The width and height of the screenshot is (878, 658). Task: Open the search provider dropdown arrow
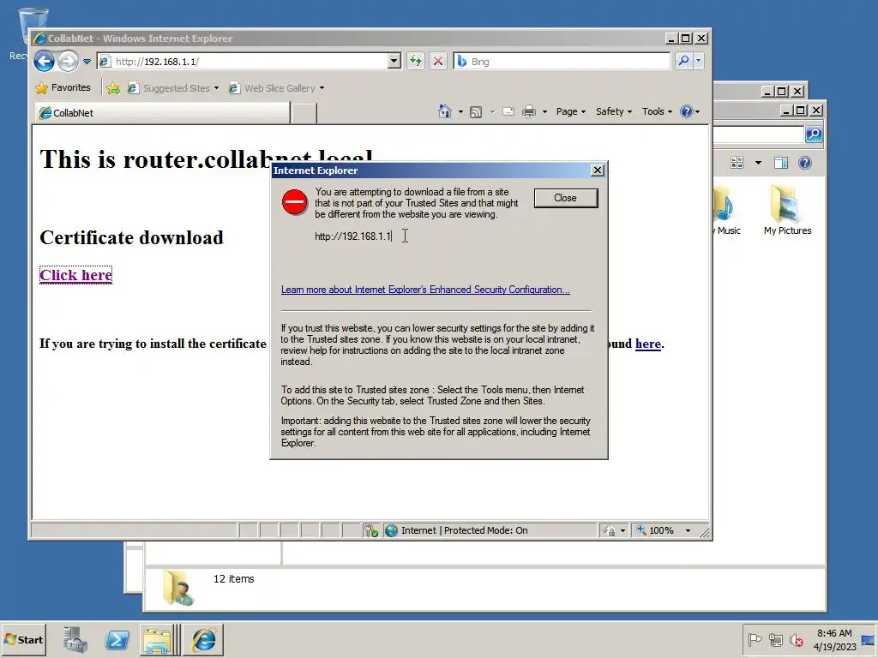coord(698,61)
